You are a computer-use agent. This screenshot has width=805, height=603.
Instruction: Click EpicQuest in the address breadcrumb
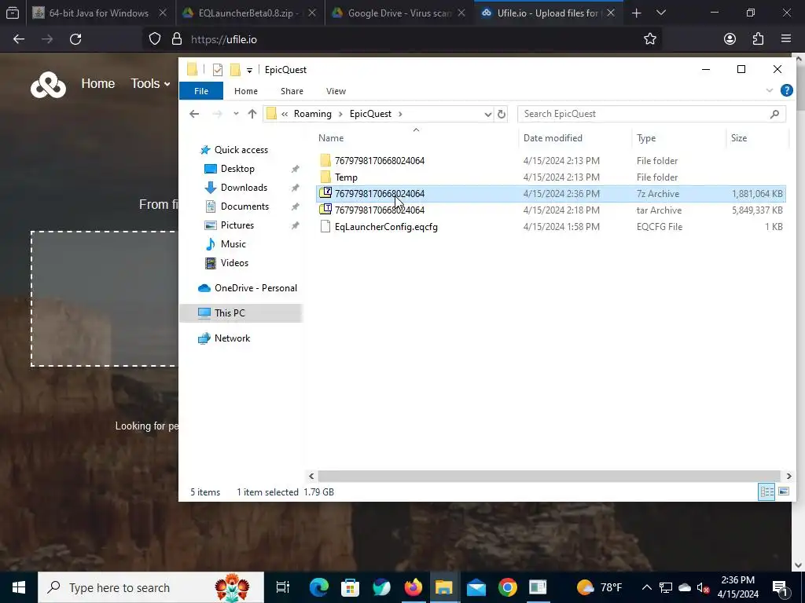[370, 114]
